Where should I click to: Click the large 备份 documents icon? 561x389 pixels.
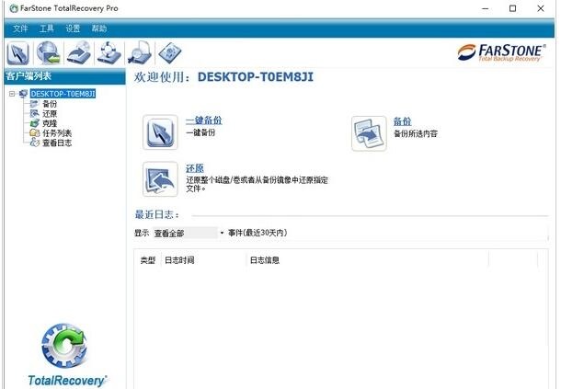[369, 133]
